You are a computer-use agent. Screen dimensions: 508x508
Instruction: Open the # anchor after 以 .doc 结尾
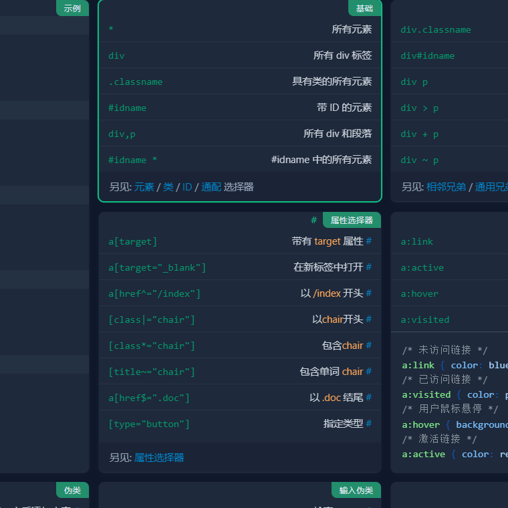(x=369, y=397)
